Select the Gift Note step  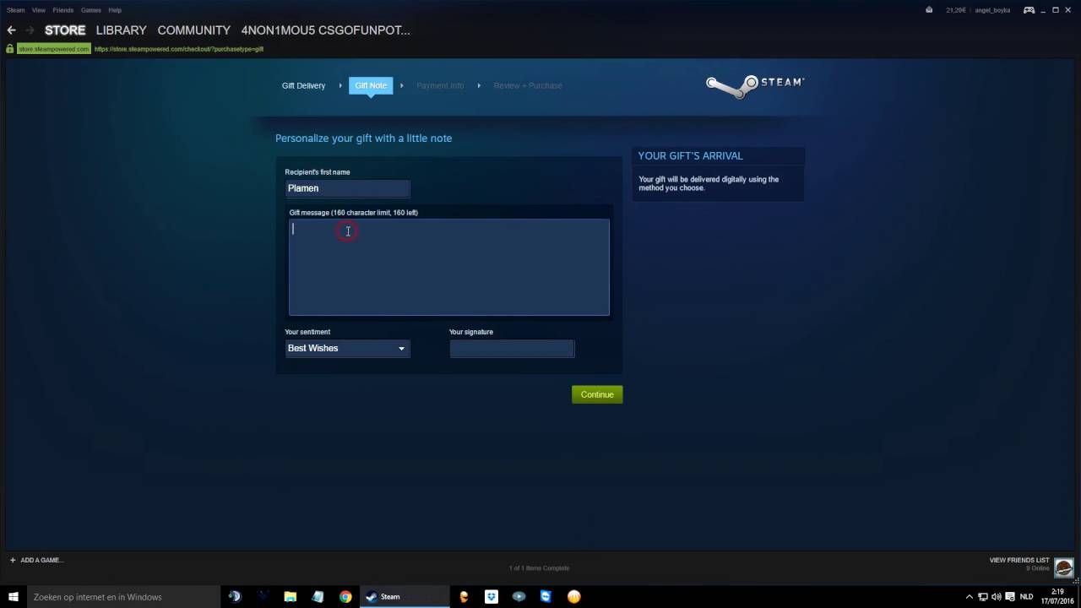pos(371,85)
